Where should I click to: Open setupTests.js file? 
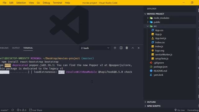point(162,59)
